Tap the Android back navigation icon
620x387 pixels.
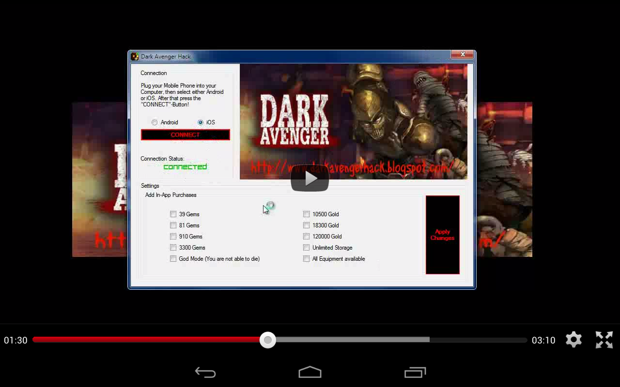[205, 372]
